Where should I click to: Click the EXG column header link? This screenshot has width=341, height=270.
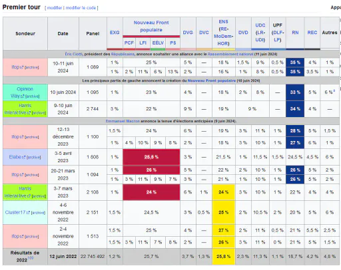pyautogui.click(x=115, y=33)
